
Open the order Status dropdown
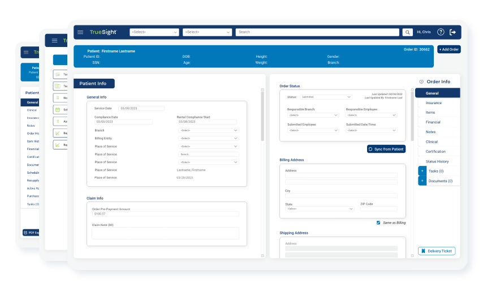pyautogui.click(x=325, y=97)
